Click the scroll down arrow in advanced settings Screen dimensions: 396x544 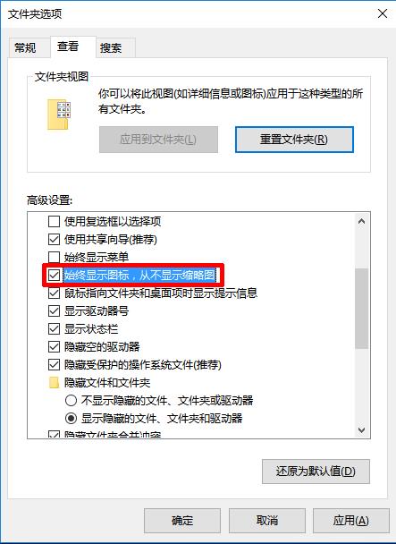[x=362, y=430]
